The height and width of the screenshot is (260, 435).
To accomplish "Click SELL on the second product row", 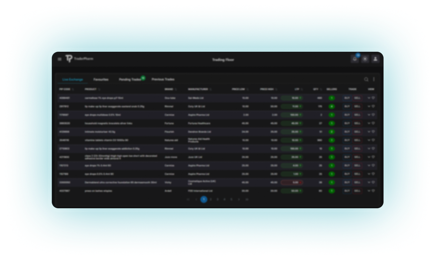I will [357, 106].
